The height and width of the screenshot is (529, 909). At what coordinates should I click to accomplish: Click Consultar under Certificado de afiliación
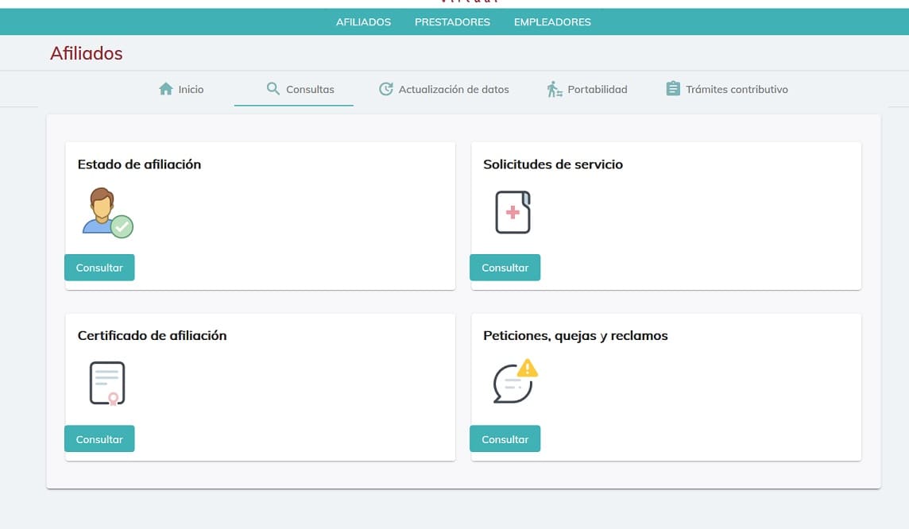pos(99,439)
